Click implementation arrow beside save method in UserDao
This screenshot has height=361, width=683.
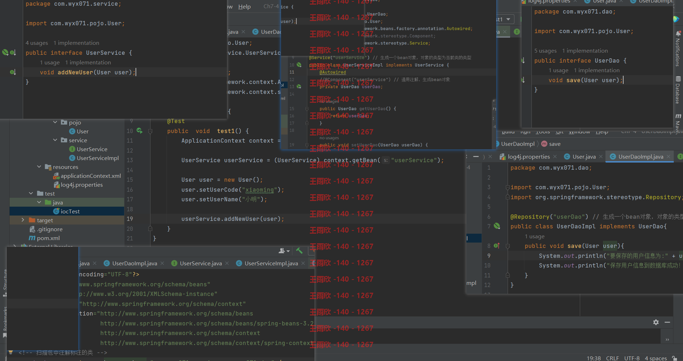tap(523, 80)
